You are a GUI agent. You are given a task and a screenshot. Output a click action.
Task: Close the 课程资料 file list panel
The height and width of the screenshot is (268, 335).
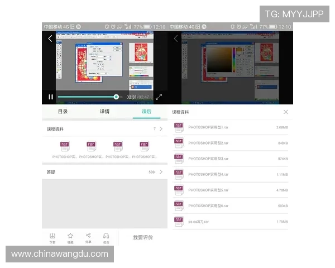[x=286, y=112]
